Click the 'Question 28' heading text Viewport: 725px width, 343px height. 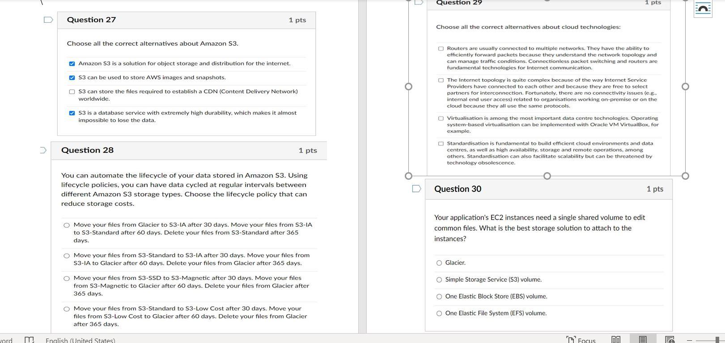coord(87,150)
